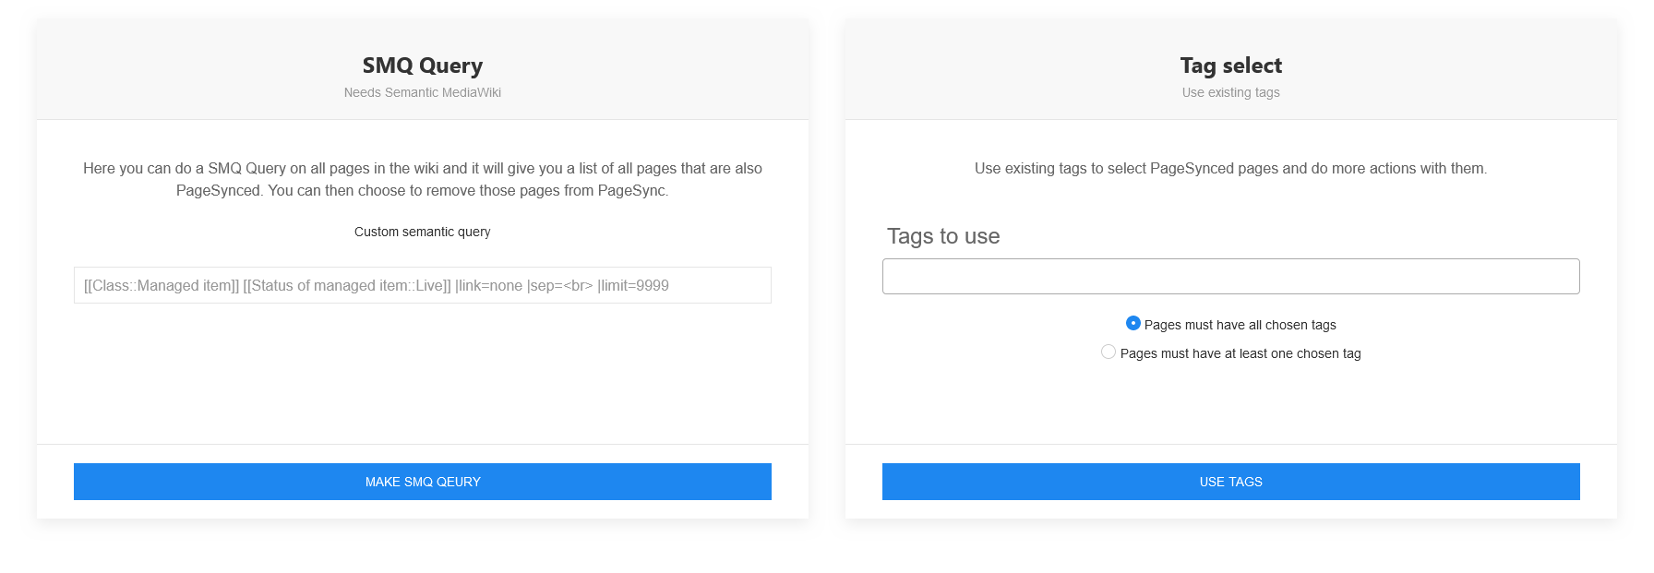Click the SMQ Query description paragraph
Viewport: 1654px width, 573px height.
click(x=422, y=179)
